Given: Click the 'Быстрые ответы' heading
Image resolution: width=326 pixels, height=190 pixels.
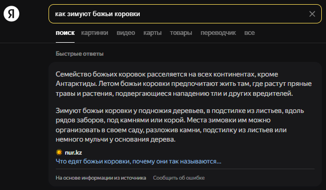Looking at the screenshot, I should tap(79, 54).
